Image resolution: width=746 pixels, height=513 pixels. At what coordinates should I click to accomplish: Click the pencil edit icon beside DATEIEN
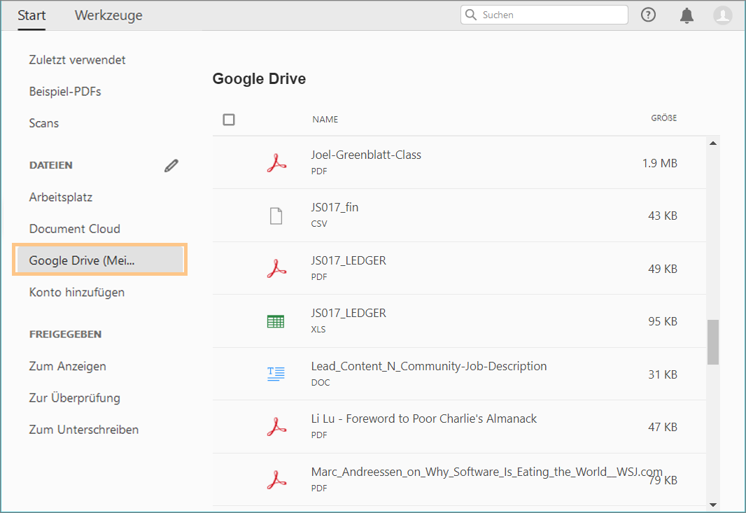[x=171, y=166]
